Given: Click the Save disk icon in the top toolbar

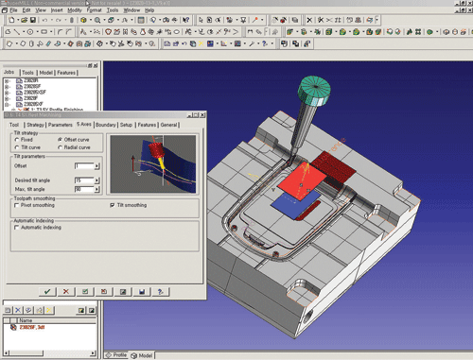Looking at the screenshot, I should pos(33,20).
